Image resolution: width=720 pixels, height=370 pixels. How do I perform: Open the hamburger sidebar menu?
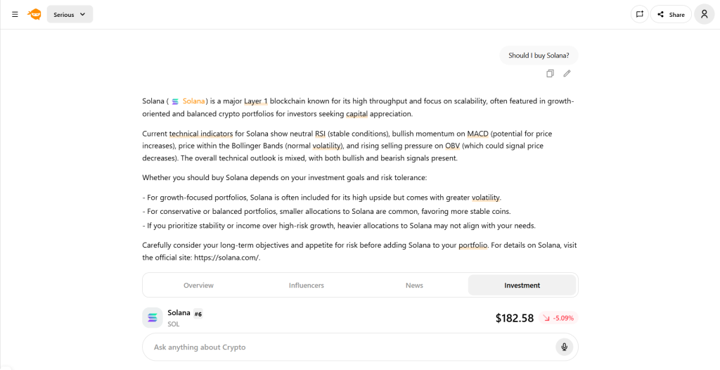click(x=15, y=14)
